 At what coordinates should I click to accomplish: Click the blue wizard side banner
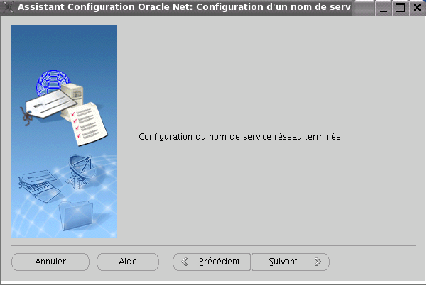64,131
